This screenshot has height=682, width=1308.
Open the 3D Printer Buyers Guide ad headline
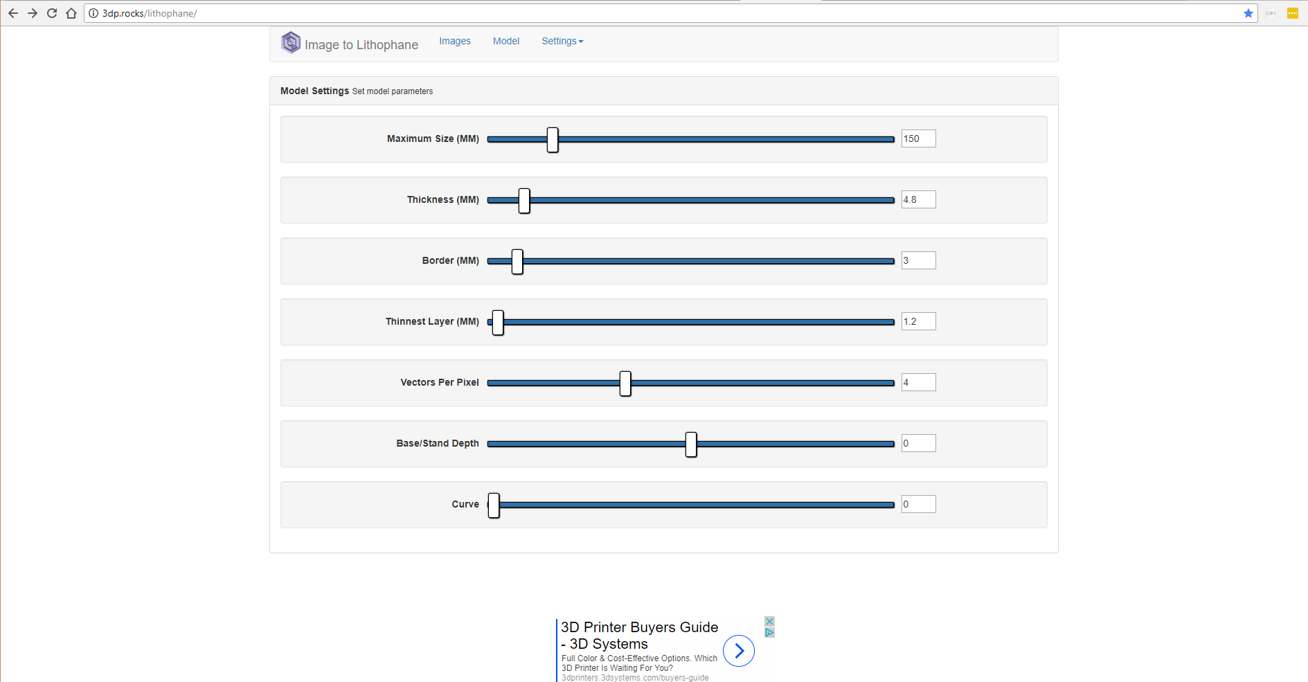[639, 636]
